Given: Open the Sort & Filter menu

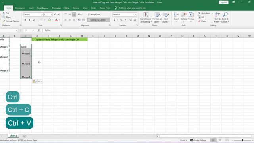Looking at the screenshot, I should coord(217,17).
